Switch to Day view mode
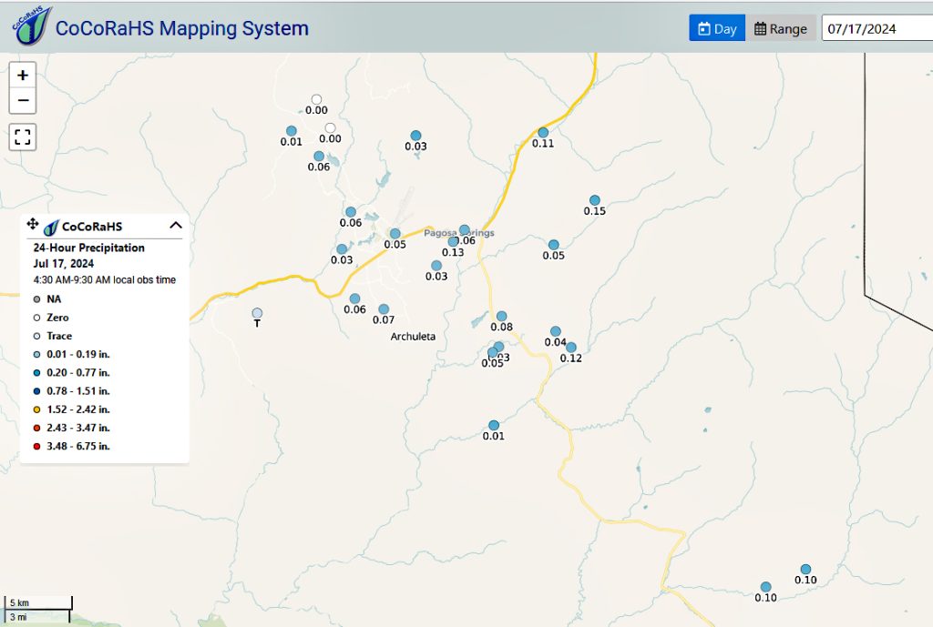933x627 pixels. (x=717, y=28)
